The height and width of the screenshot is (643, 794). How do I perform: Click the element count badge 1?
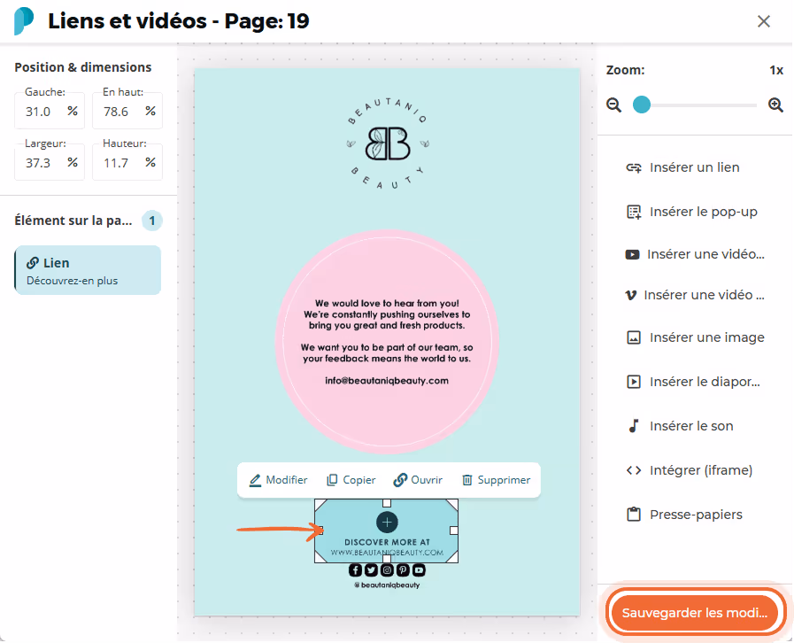[x=152, y=221]
